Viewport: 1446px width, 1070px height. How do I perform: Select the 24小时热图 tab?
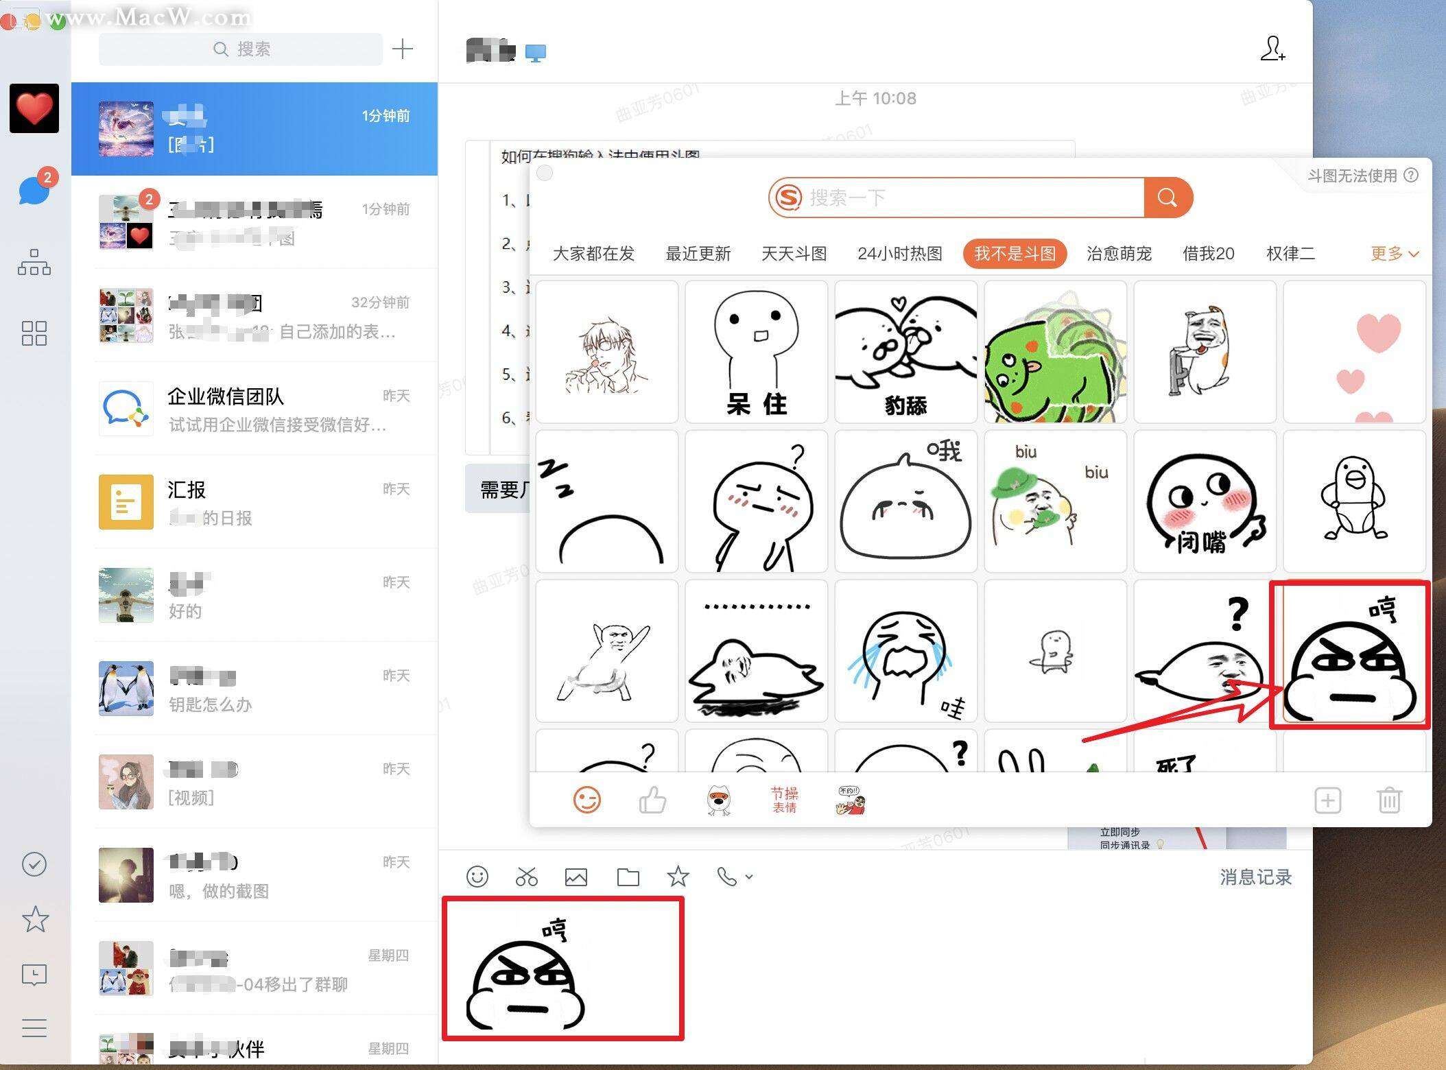899,254
